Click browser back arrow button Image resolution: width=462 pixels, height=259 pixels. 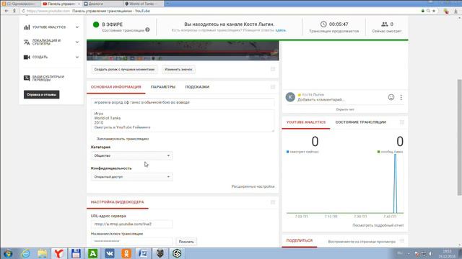[6, 11]
